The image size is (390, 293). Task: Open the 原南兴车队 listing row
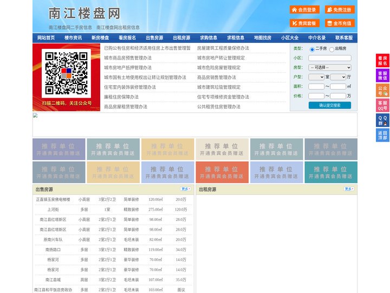tap(113, 240)
